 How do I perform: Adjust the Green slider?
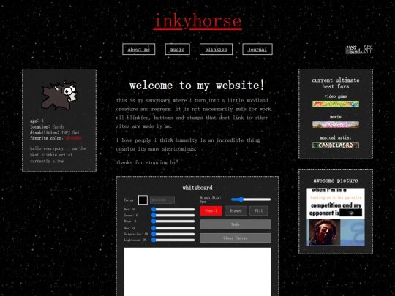pyautogui.click(x=173, y=215)
